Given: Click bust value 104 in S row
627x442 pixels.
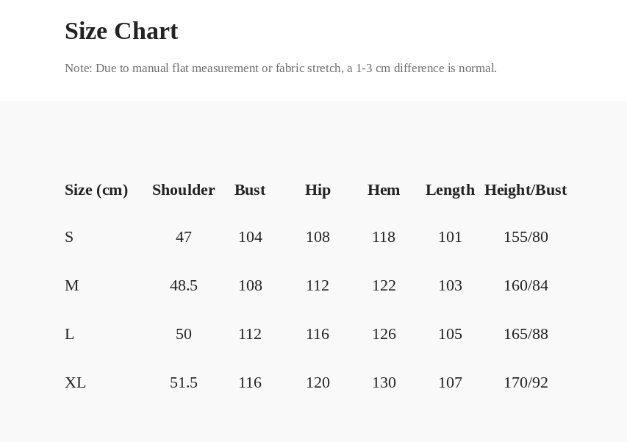Looking at the screenshot, I should coord(251,237).
